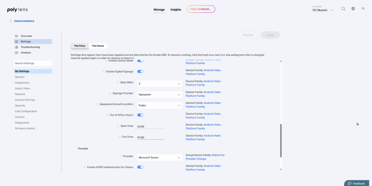
Task: Click the Analysis chart icon in sidebar
Action: point(16,52)
